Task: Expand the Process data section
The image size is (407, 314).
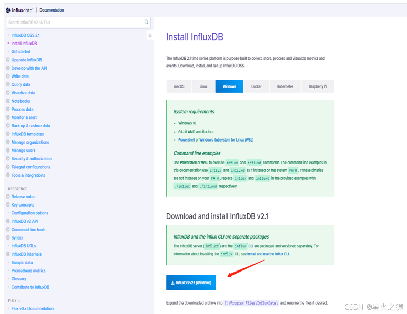Action: pos(8,109)
